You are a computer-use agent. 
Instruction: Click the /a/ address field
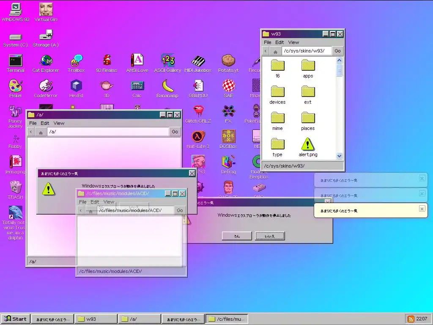(108, 132)
